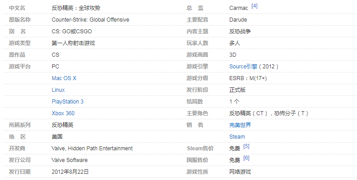Image resolution: width=357 pixels, height=180 pixels.
Task: Select the text 反恐精英：全球攻势
Action: click(76, 8)
